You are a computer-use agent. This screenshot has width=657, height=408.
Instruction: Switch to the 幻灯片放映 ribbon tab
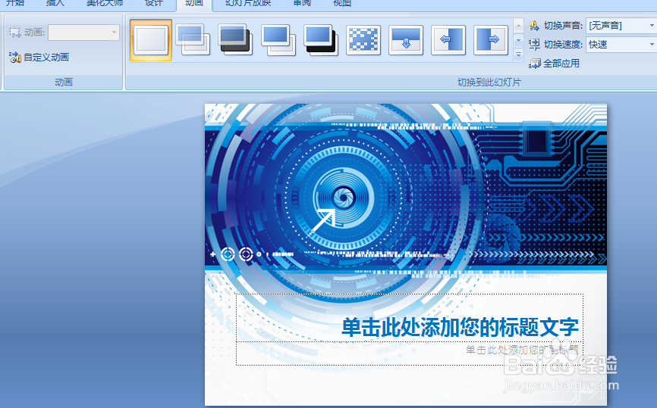coord(248,3)
